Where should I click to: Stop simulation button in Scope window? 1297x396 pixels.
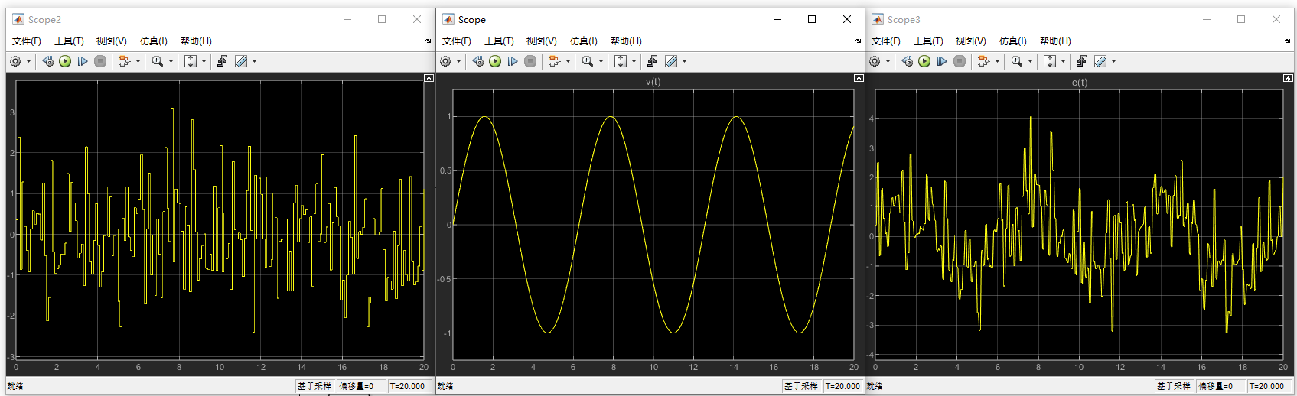click(x=530, y=61)
